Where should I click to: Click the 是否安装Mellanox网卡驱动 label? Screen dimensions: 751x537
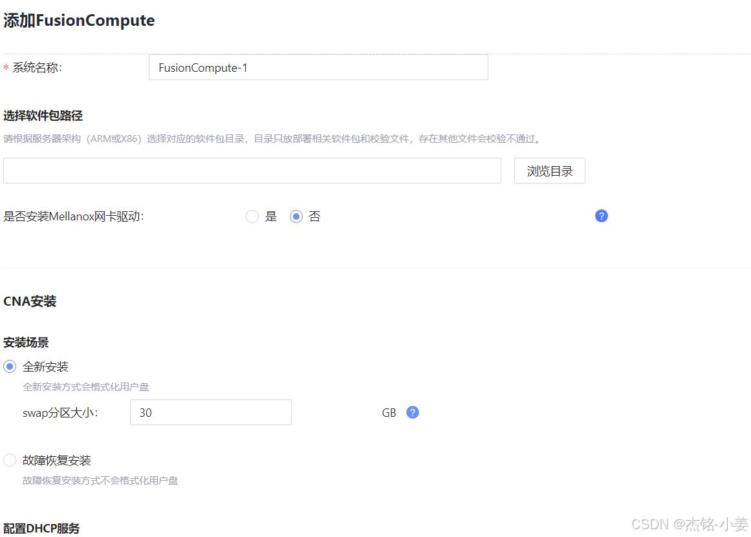[x=73, y=216]
